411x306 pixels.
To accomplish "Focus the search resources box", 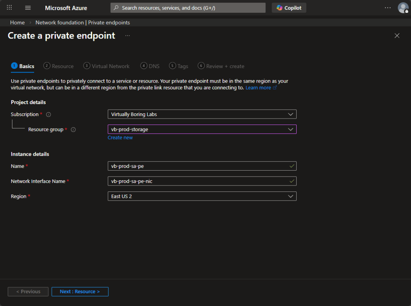I will point(188,8).
